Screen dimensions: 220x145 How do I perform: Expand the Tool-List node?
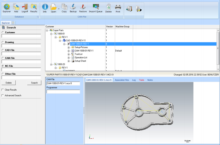click(x=69, y=54)
